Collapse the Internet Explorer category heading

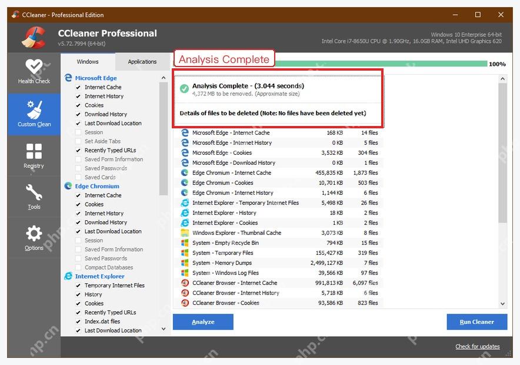click(x=100, y=277)
